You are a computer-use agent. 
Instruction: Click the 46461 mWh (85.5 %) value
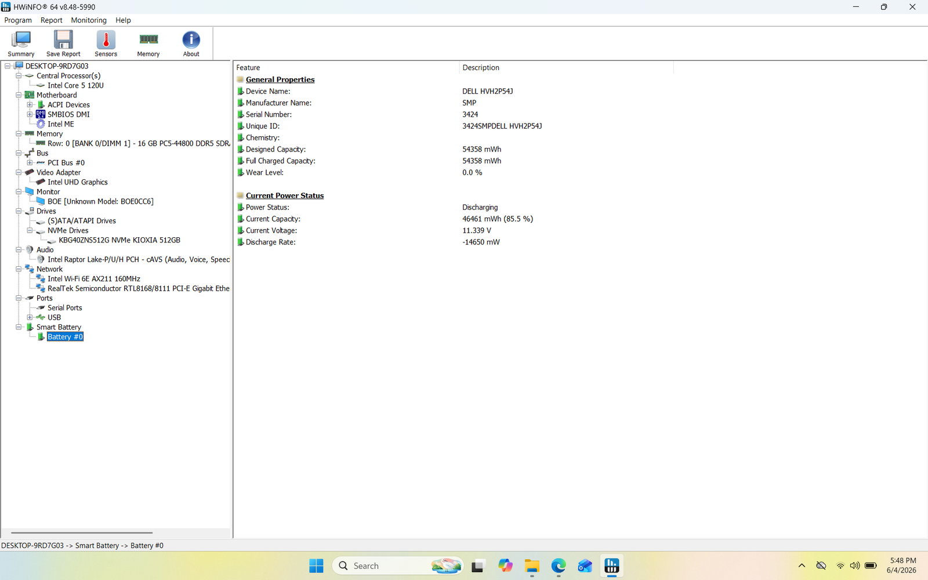click(x=498, y=219)
